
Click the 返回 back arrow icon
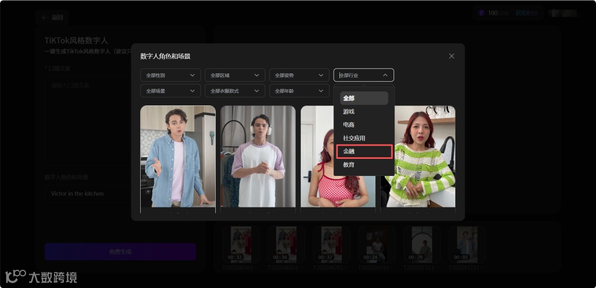tap(45, 18)
